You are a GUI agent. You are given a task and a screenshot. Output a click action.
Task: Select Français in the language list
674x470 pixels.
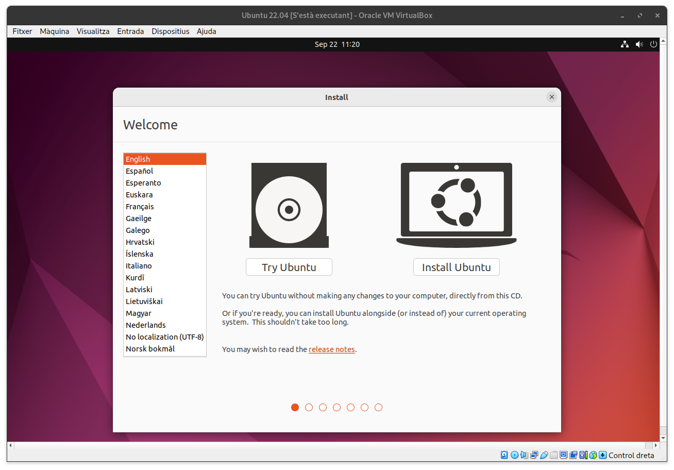coord(140,207)
